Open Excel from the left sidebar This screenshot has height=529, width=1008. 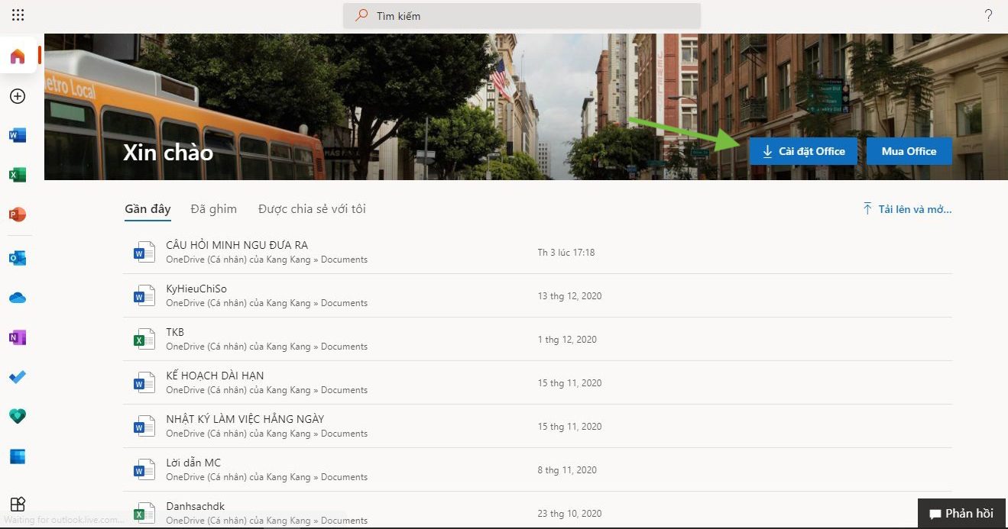point(18,175)
